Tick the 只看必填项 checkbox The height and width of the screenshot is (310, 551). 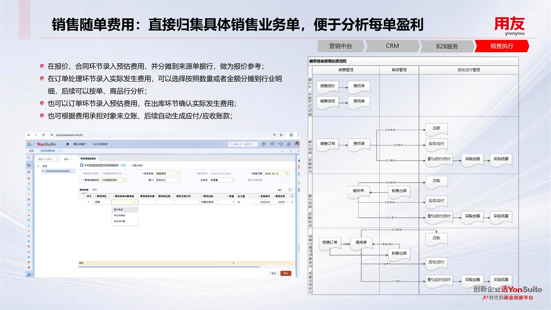pos(130,165)
